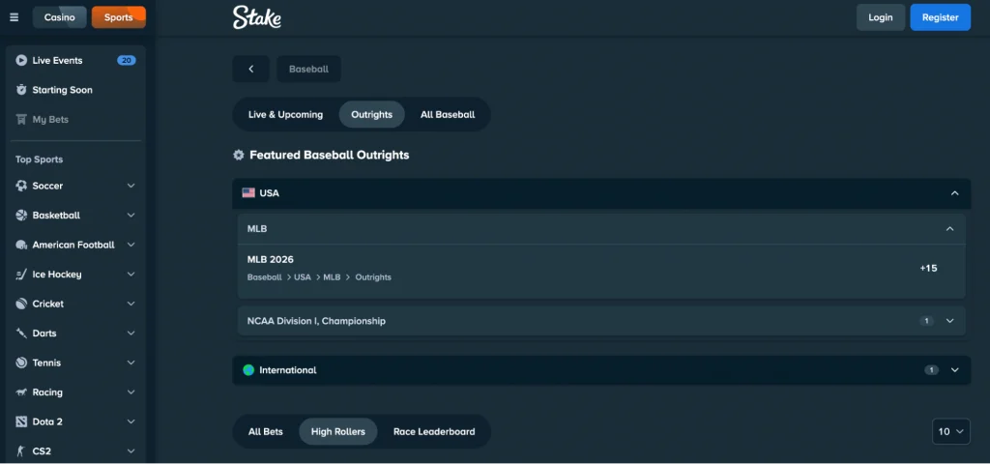
Task: Switch to All Baseball tab
Action: coord(447,114)
